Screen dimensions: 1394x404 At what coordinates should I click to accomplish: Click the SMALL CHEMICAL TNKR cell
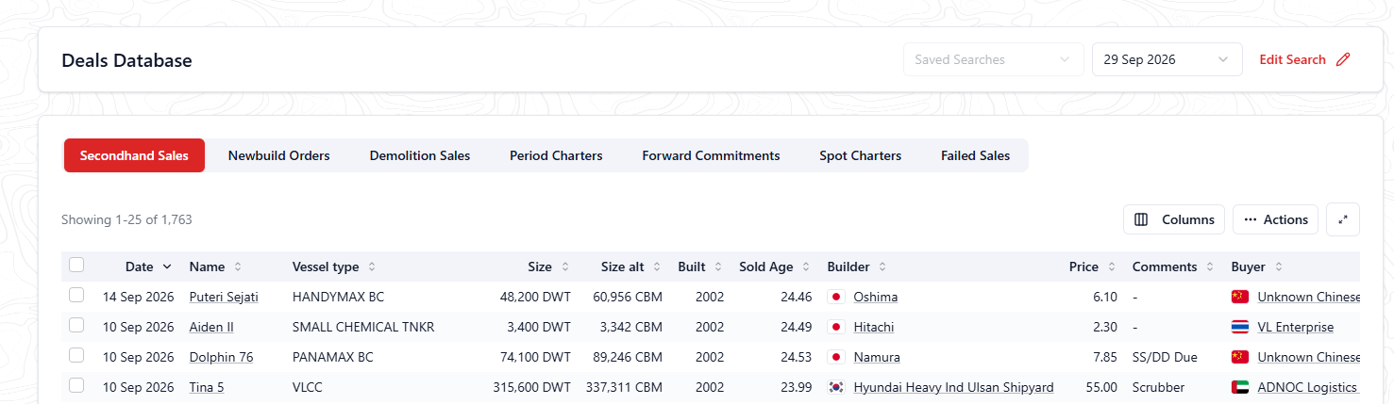[x=363, y=327]
